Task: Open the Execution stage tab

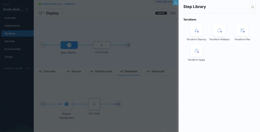Action: coord(129,71)
